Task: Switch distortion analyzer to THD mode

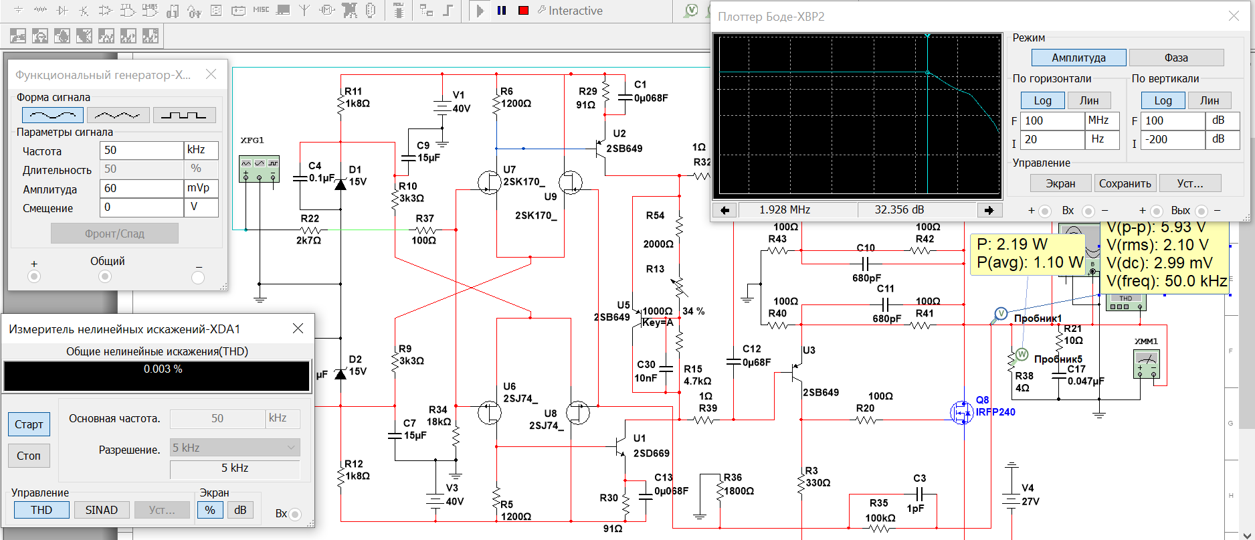Action: pyautogui.click(x=41, y=510)
